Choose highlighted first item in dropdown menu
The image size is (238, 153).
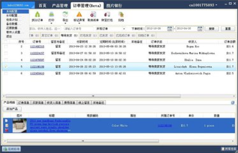[15, 11]
